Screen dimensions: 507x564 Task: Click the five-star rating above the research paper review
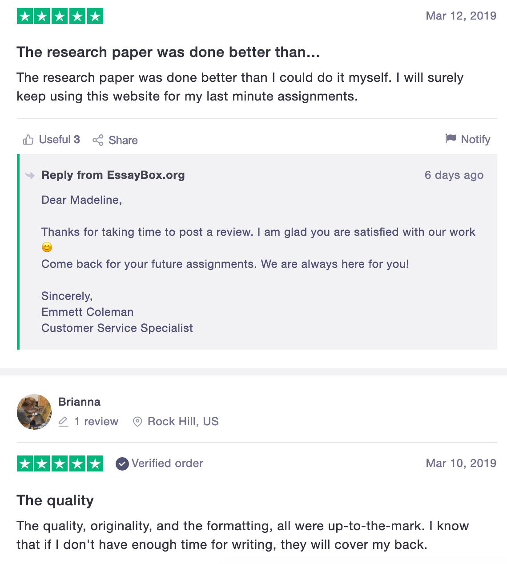coord(60,16)
